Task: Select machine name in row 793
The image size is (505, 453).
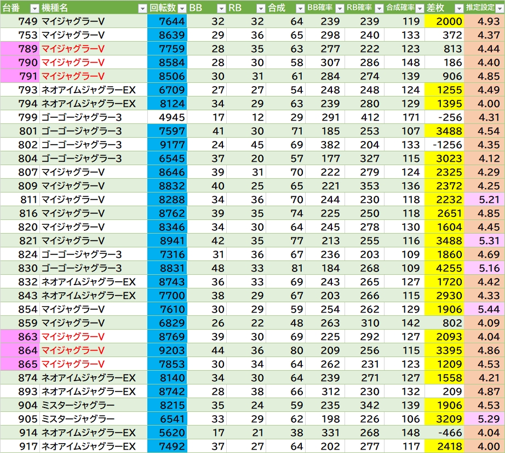Action: pos(94,89)
